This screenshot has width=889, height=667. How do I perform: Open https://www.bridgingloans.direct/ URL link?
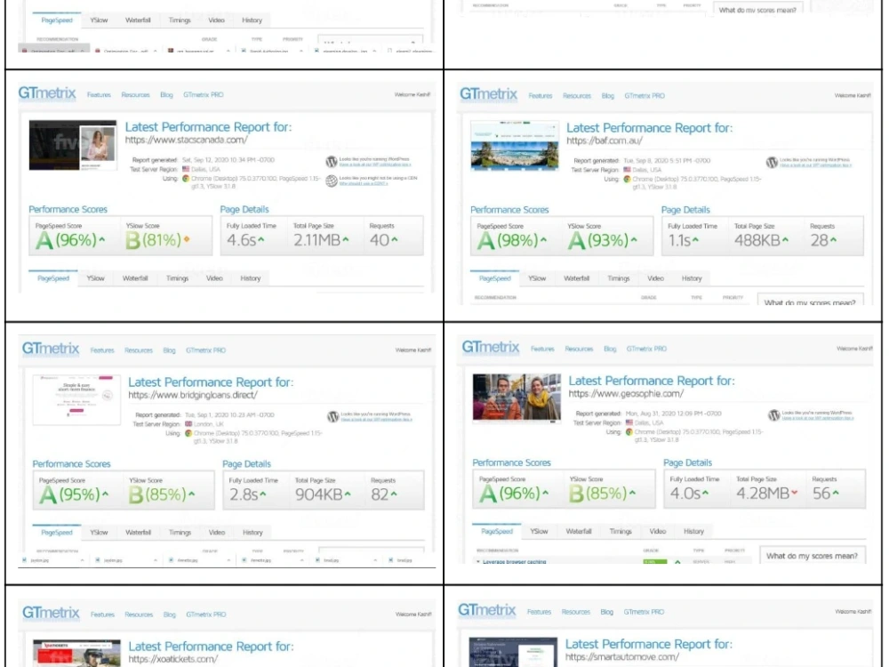(x=193, y=395)
